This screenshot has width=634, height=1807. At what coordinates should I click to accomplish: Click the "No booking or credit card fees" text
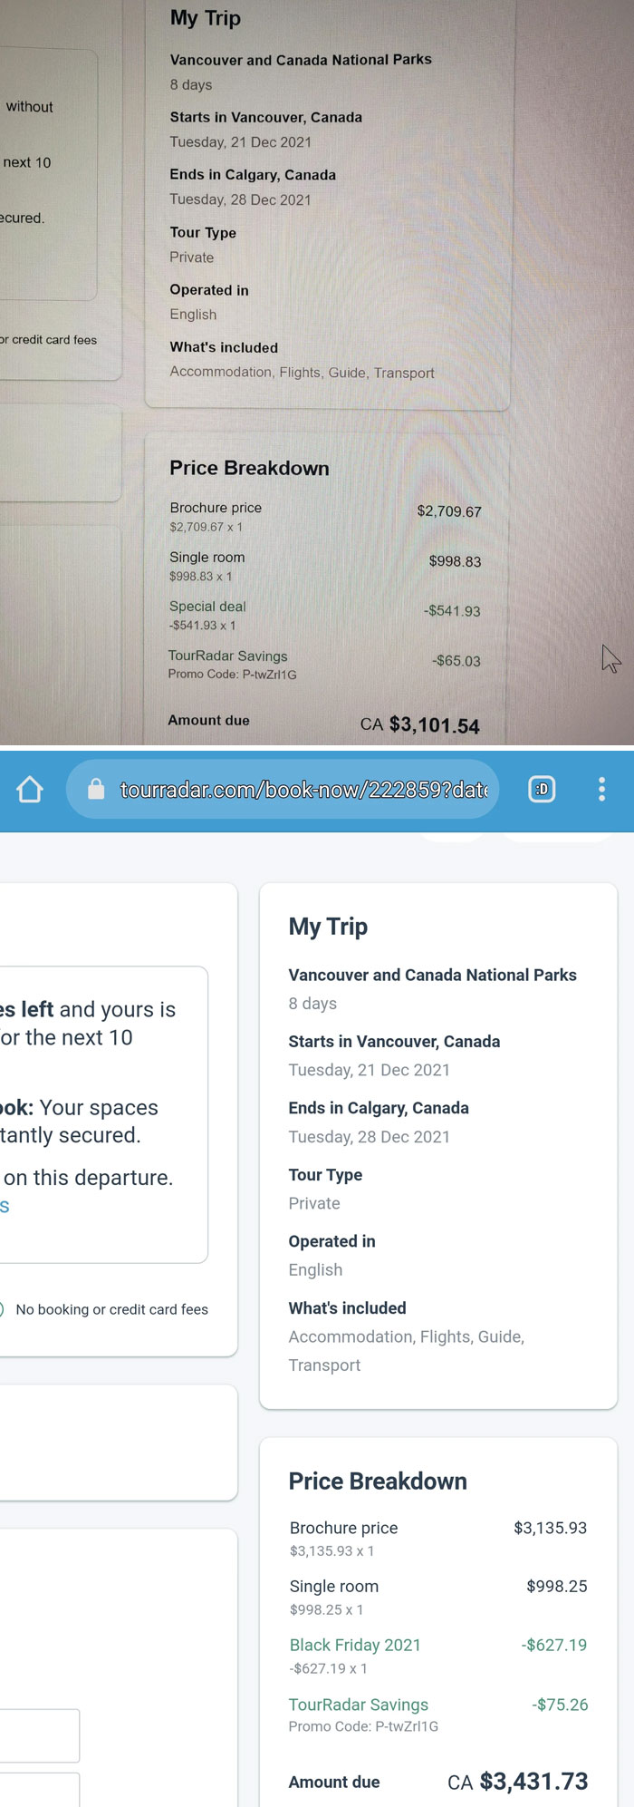(111, 1309)
